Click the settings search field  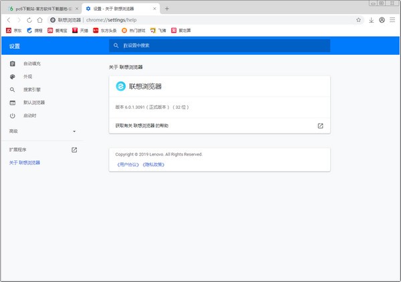coord(219,45)
